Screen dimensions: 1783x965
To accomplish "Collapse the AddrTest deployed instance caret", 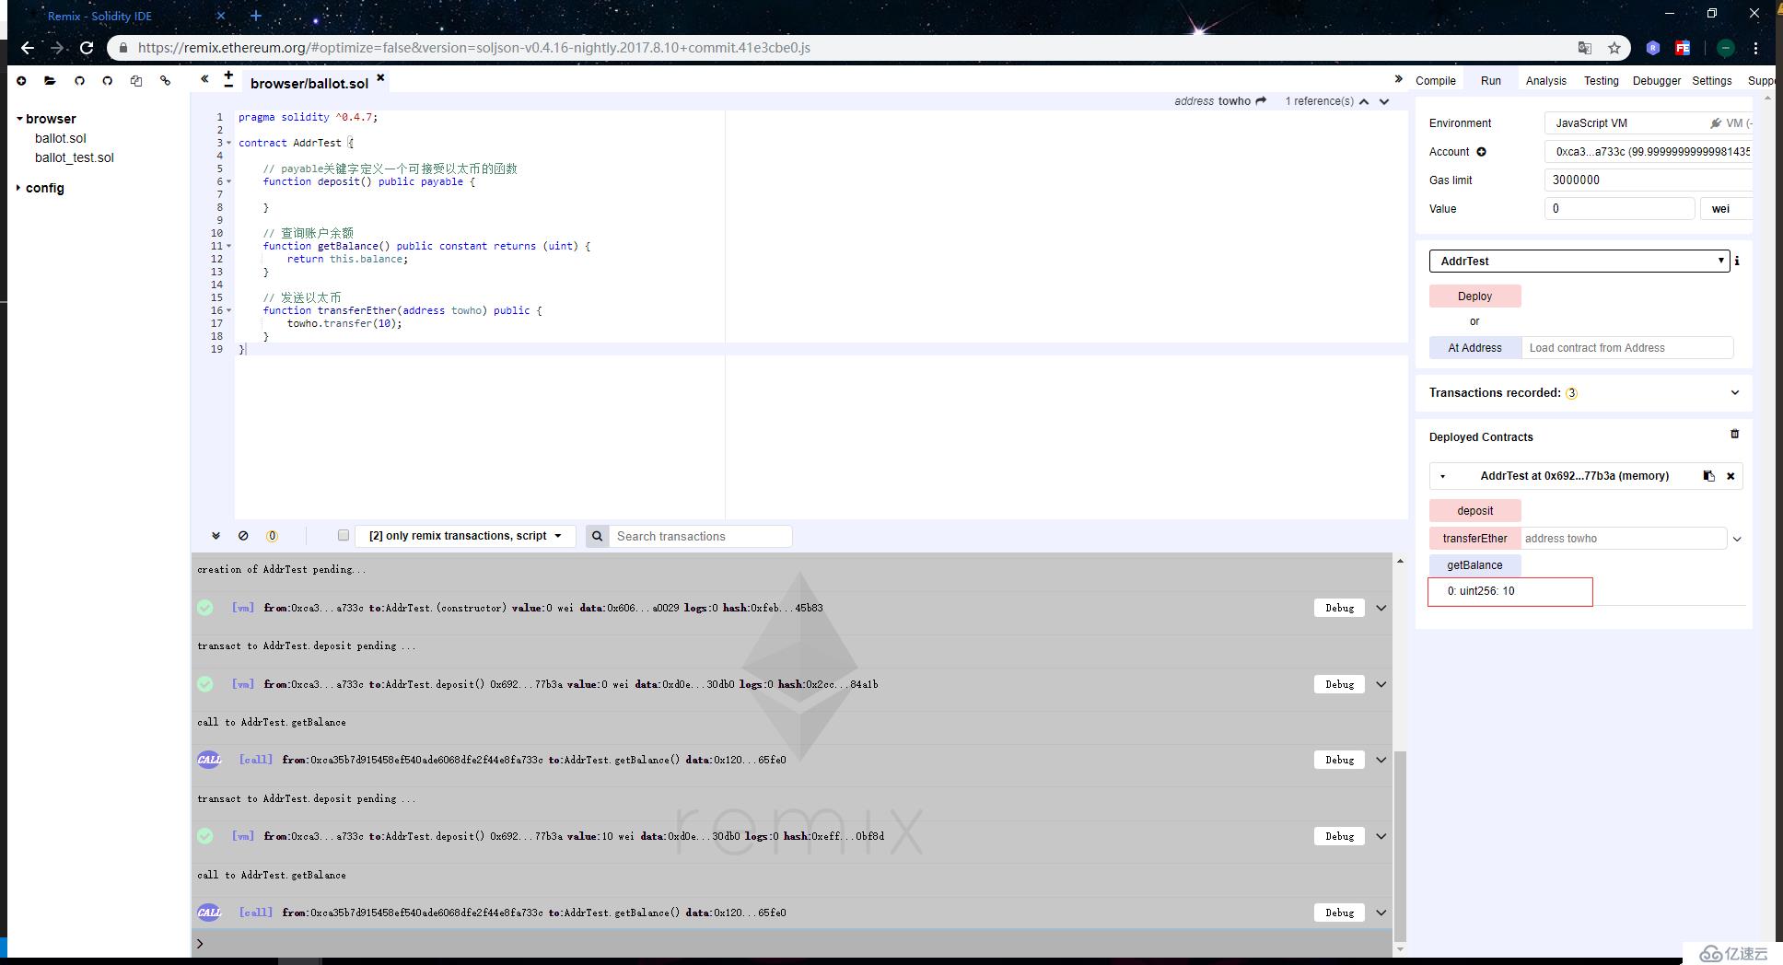I will tap(1443, 476).
